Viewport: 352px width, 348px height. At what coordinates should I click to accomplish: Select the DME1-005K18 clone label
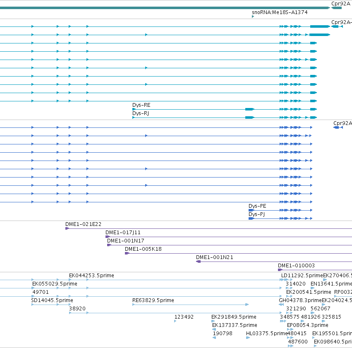143,249
